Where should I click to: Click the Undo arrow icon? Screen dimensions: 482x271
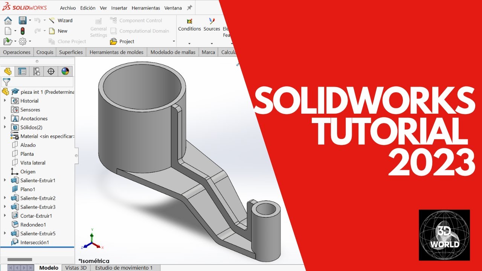coord(37,20)
